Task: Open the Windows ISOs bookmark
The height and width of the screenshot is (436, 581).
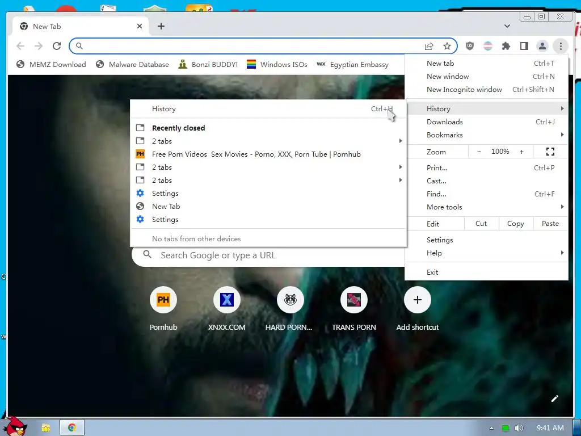Action: 277,65
